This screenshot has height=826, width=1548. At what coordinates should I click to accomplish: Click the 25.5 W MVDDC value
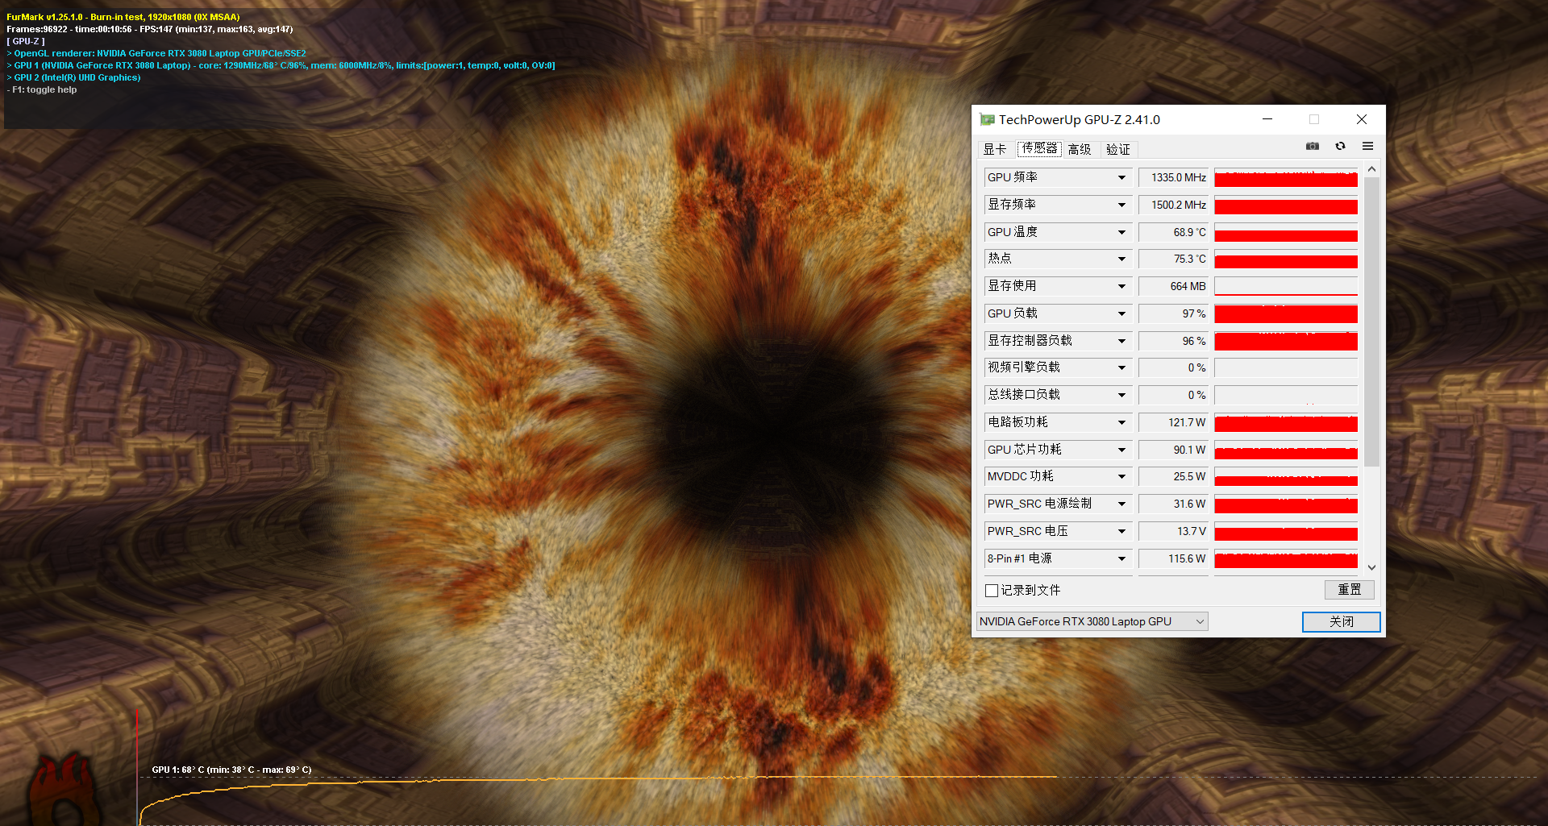pyautogui.click(x=1173, y=476)
